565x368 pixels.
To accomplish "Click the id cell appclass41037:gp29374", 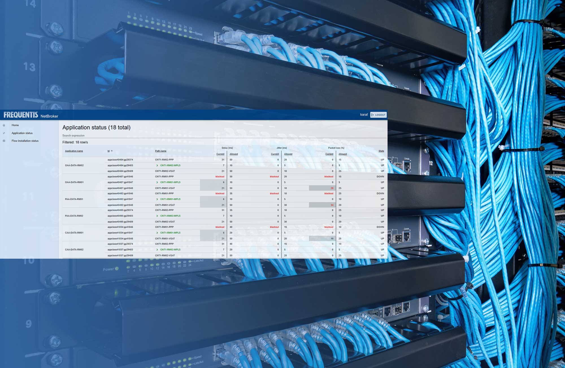I will pos(120,244).
